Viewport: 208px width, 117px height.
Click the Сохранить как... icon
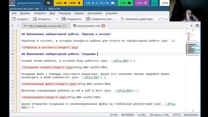point(88,19)
